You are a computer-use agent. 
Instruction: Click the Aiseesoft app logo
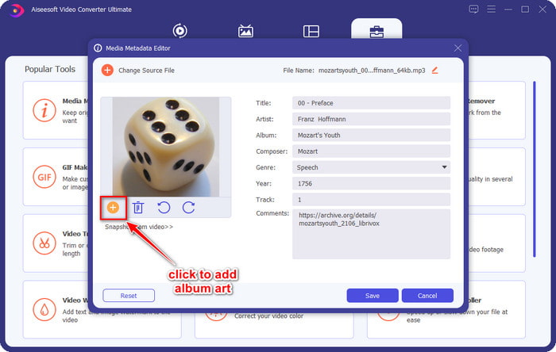(x=16, y=10)
